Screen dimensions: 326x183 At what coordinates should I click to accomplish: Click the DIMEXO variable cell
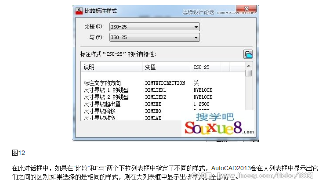tap(153, 111)
